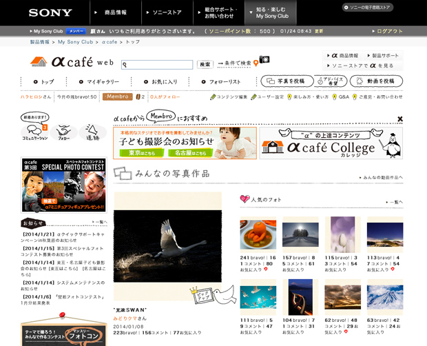This screenshot has width=427, height=346.
Task: Open みんなの動画作品へ link
Action: (x=382, y=178)
